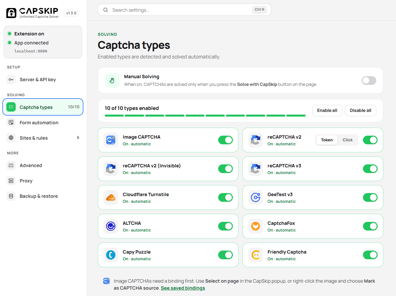The width and height of the screenshot is (396, 296).
Task: Click the reCAPTCHA v2 logo icon
Action: [x=256, y=140]
